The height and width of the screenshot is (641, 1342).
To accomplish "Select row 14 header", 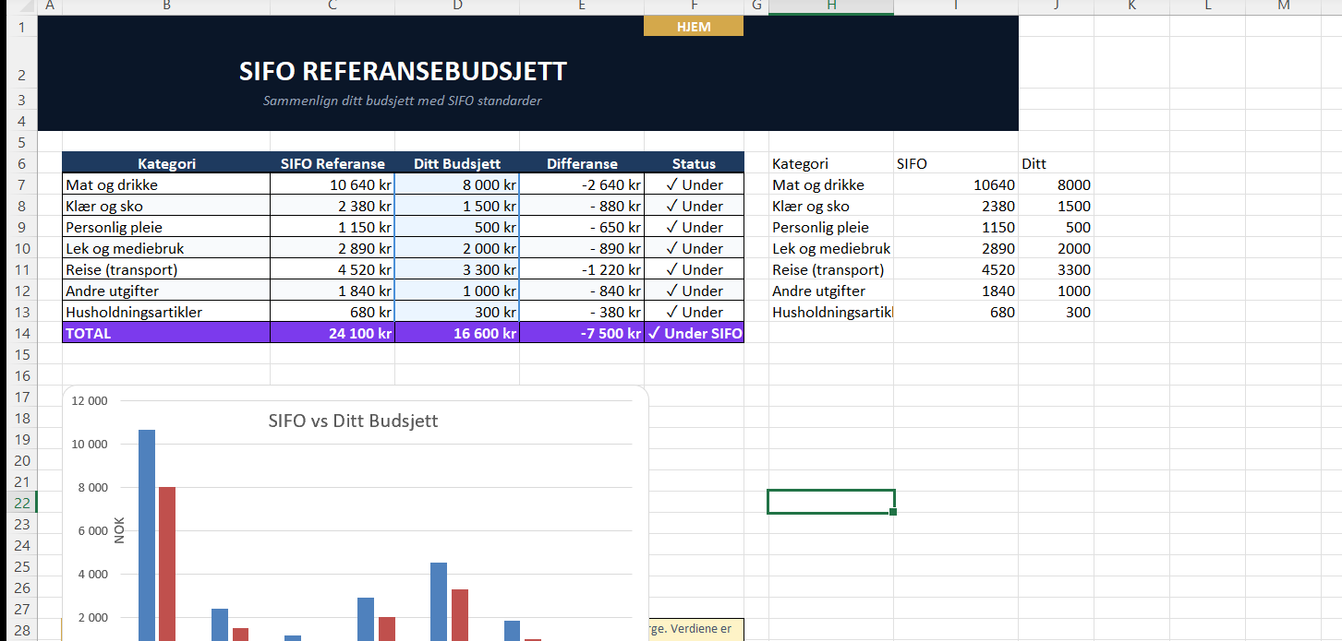I will 18,333.
